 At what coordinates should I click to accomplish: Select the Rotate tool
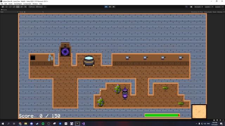coord(10,7)
